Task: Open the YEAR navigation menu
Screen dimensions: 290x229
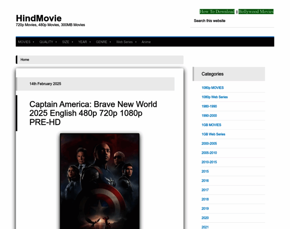Action: (x=84, y=42)
